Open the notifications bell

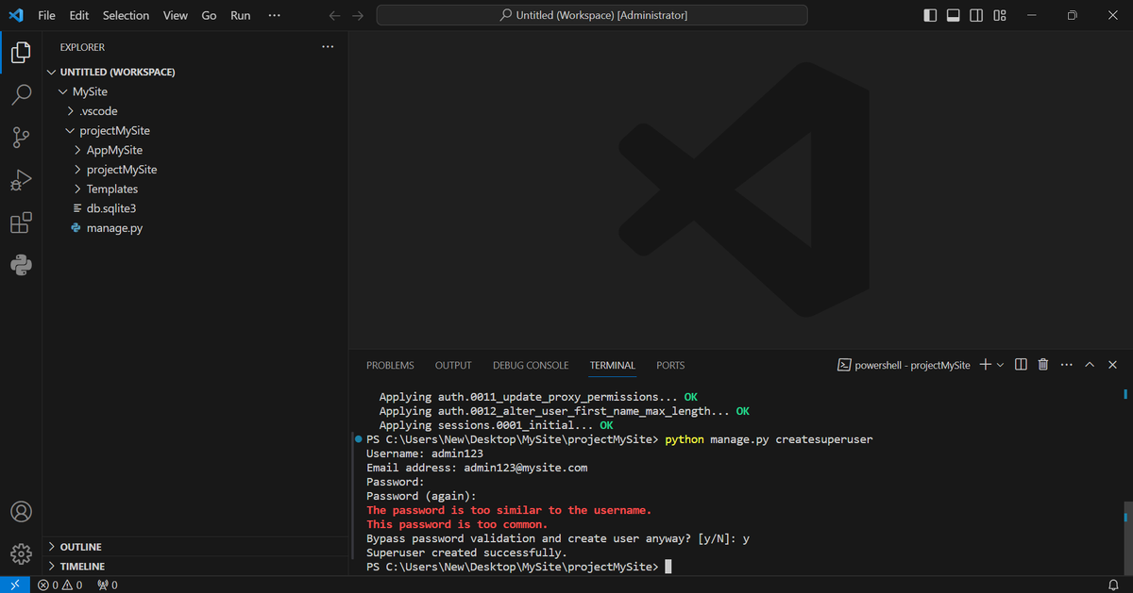pyautogui.click(x=1112, y=585)
